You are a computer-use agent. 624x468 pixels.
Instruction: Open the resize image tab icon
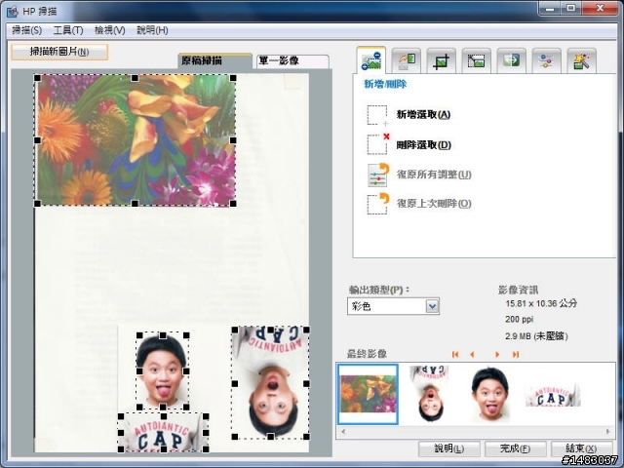coord(476,60)
